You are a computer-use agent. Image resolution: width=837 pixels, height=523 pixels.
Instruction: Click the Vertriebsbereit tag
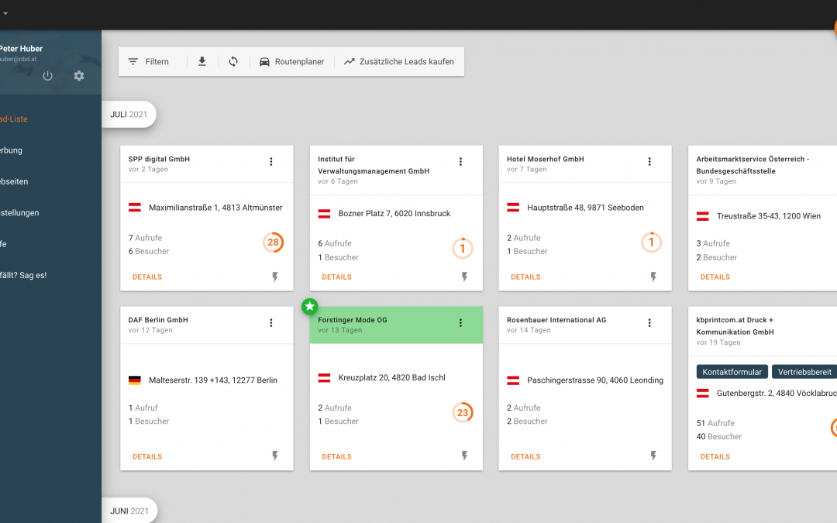click(x=804, y=372)
